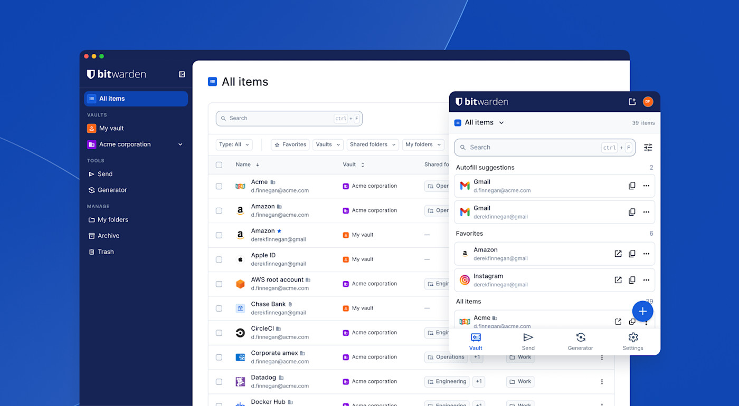Click the Operations tag on Corporate amex row
The width and height of the screenshot is (739, 406).
(447, 357)
